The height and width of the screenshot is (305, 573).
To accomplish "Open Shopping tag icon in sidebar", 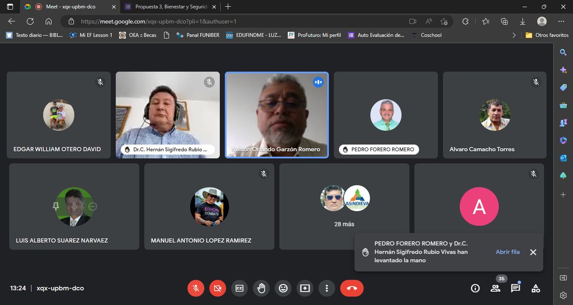I will point(563,88).
